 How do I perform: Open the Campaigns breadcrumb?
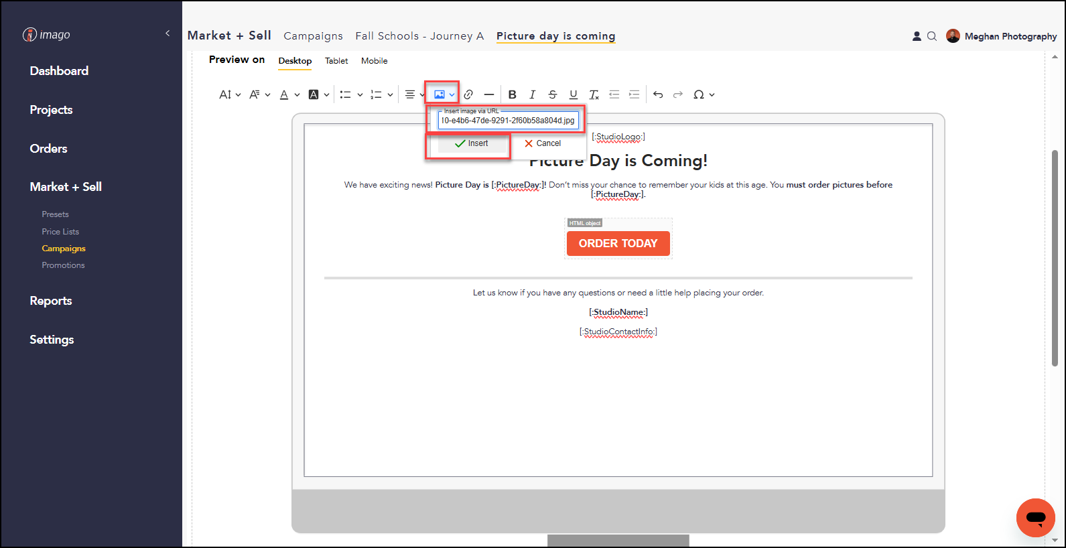313,36
